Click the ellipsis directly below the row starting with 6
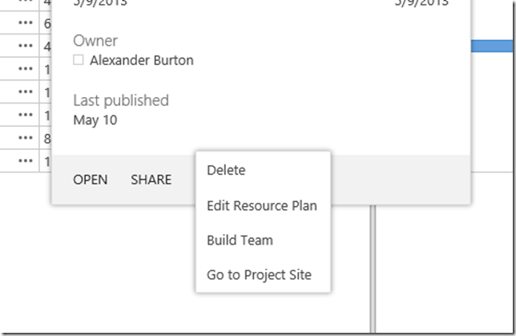This screenshot has width=516, height=336. [x=26, y=47]
